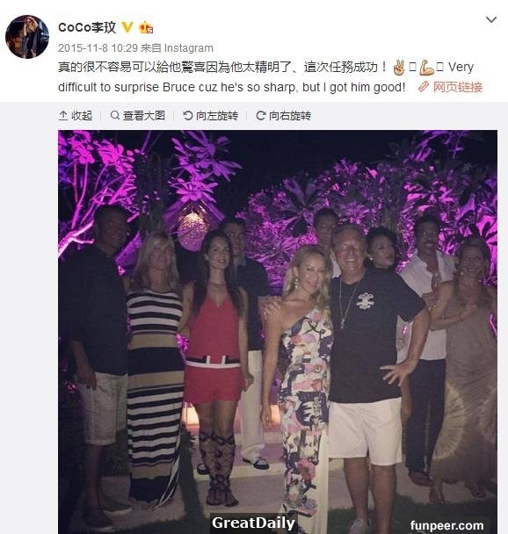Open the 网页链接 web link

(x=458, y=87)
